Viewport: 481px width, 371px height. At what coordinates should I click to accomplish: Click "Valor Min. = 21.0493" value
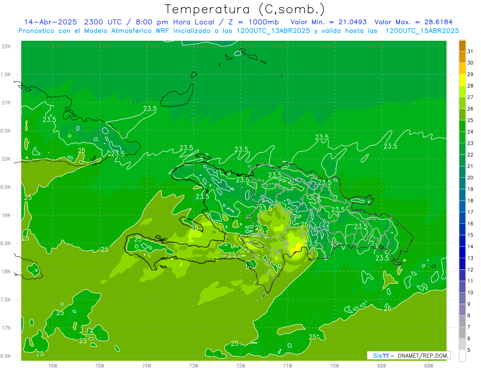328,22
